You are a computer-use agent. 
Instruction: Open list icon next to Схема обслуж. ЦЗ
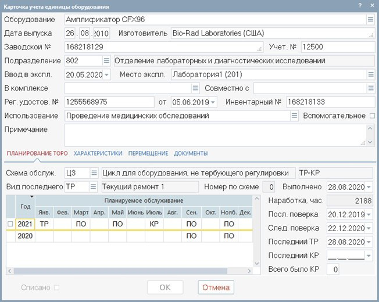(94, 173)
